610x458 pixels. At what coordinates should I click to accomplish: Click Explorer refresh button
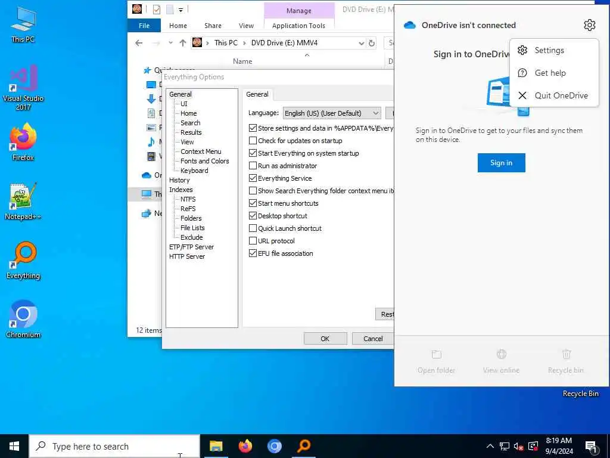(x=372, y=43)
